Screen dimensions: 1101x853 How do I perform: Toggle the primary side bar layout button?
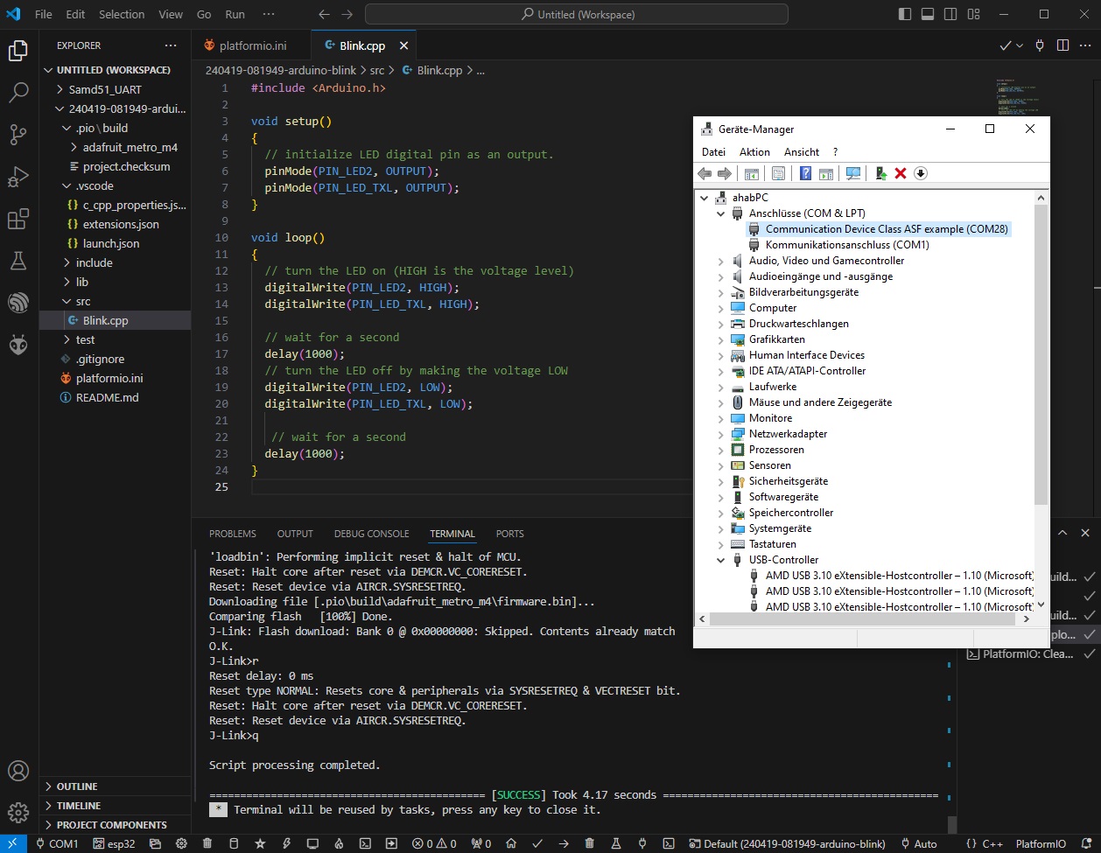tap(905, 14)
